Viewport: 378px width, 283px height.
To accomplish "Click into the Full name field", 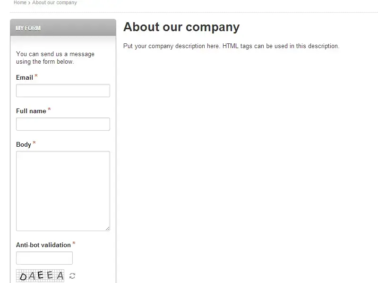I will (x=63, y=124).
